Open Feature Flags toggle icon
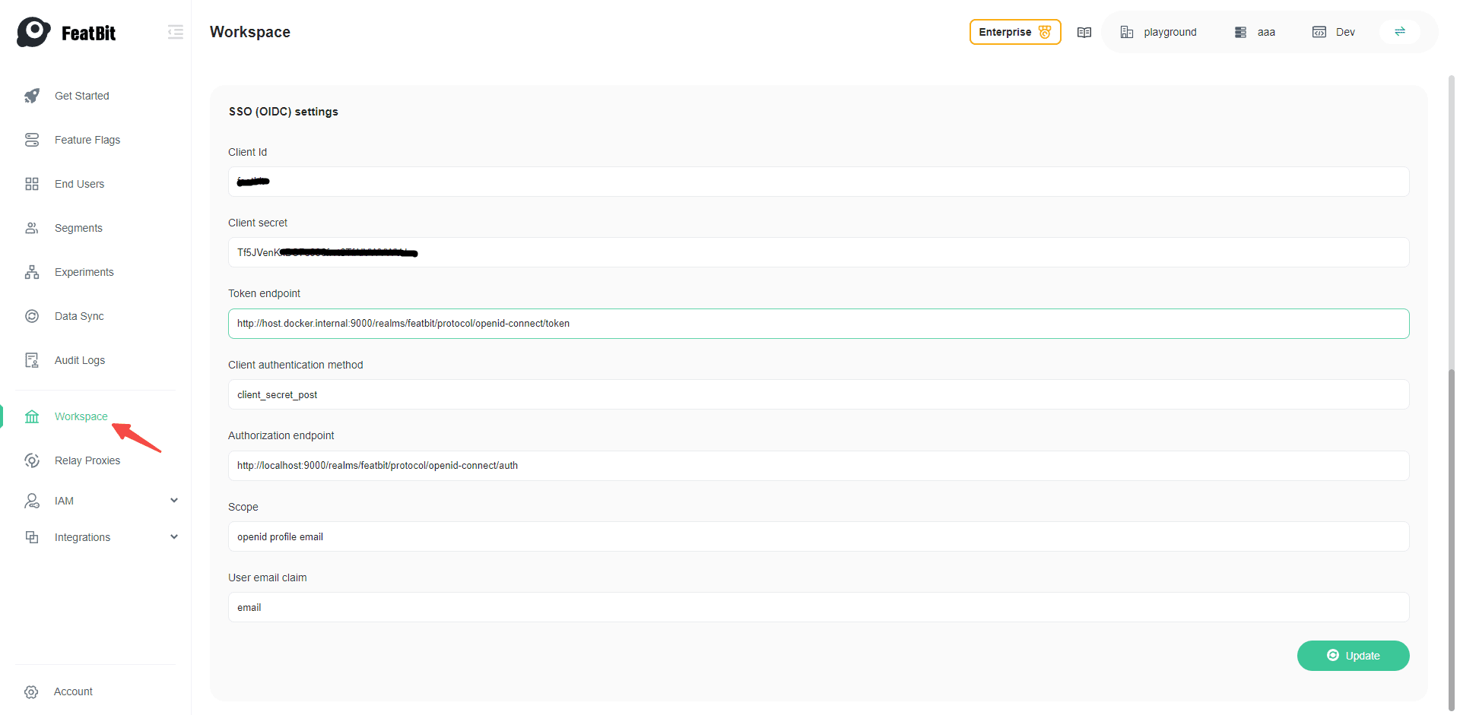This screenshot has height=715, width=1460. 32,140
